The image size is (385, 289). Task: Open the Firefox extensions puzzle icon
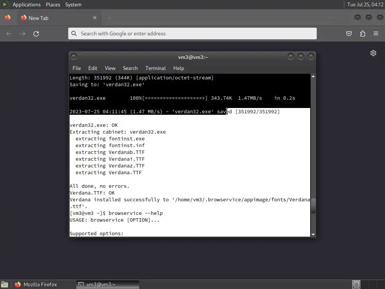tap(362, 33)
